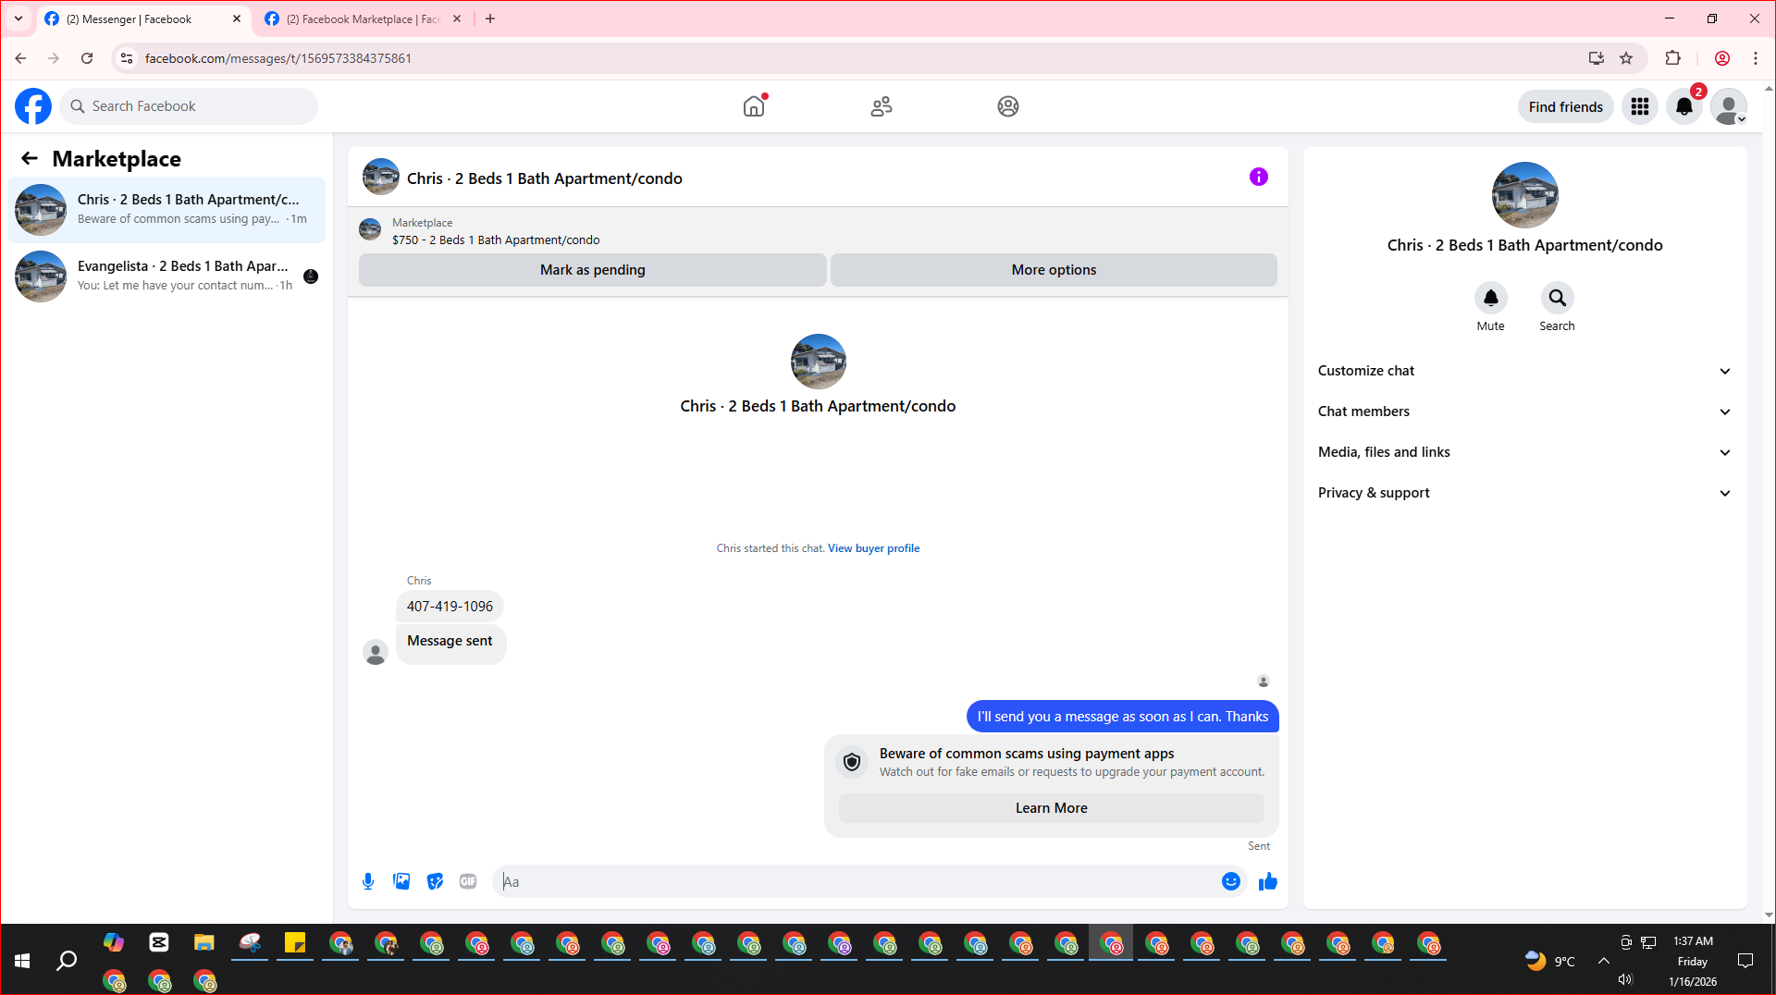Click the 407-419-1096 message bubble
Image resolution: width=1776 pixels, height=995 pixels.
click(450, 607)
